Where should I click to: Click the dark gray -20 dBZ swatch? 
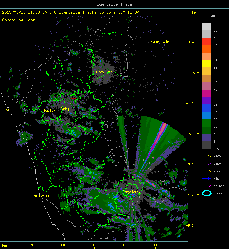pos(207,145)
